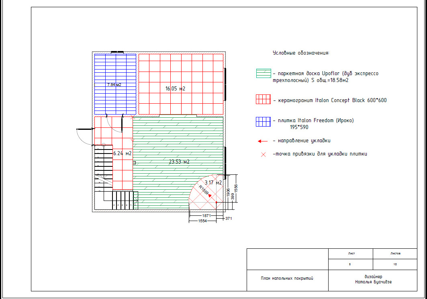
Task: Click the 1906 vertical dimension
Action: coord(228,193)
